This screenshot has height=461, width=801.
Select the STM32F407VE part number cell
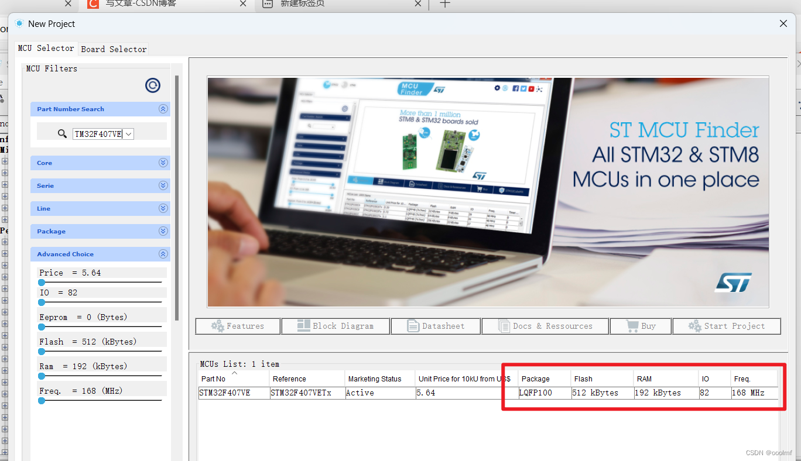(234, 393)
